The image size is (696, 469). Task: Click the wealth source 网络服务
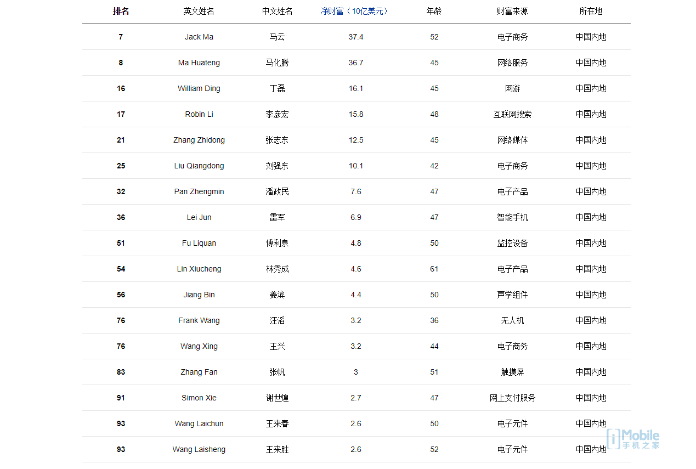(x=512, y=63)
